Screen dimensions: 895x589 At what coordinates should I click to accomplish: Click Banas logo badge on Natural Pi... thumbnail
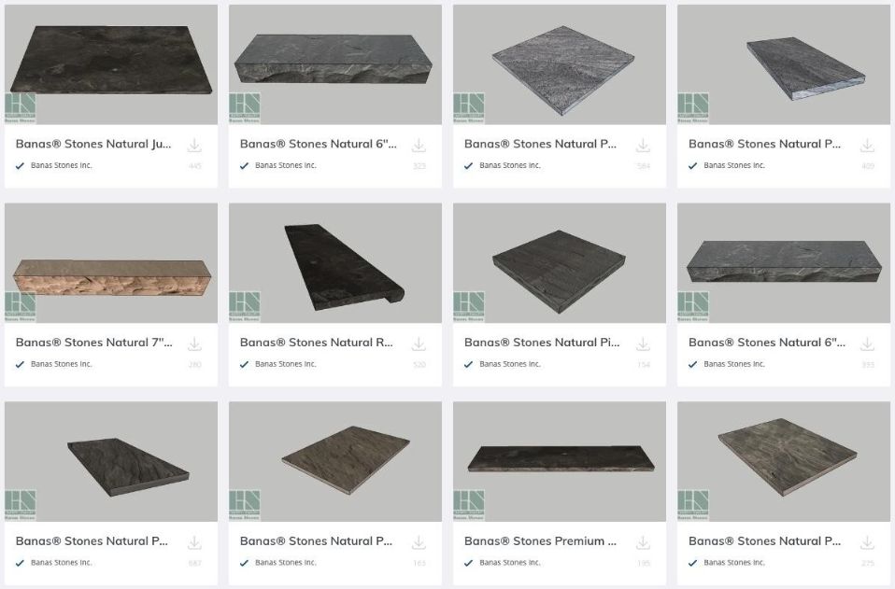click(x=469, y=306)
